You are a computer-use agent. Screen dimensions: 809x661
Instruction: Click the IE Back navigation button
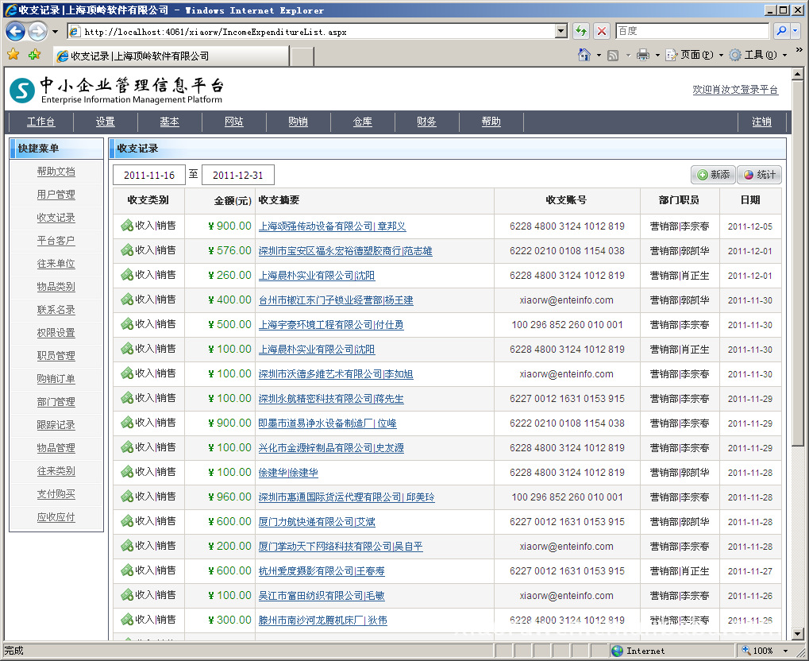pyautogui.click(x=15, y=32)
